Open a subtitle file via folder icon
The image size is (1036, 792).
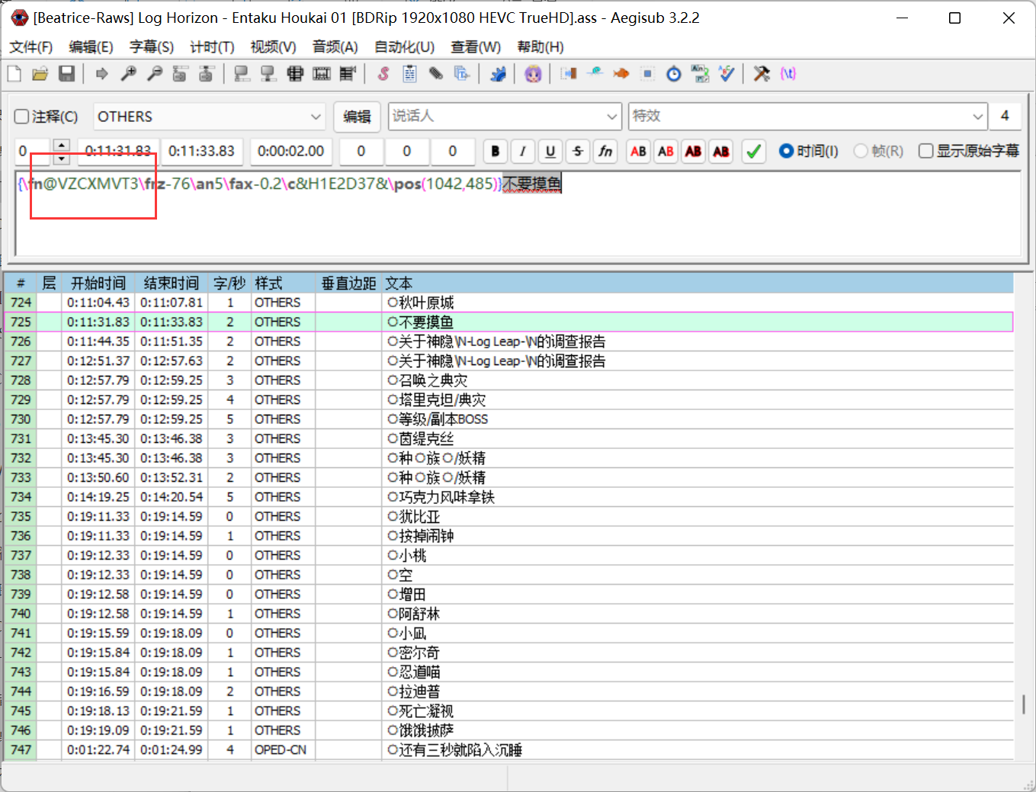[40, 74]
